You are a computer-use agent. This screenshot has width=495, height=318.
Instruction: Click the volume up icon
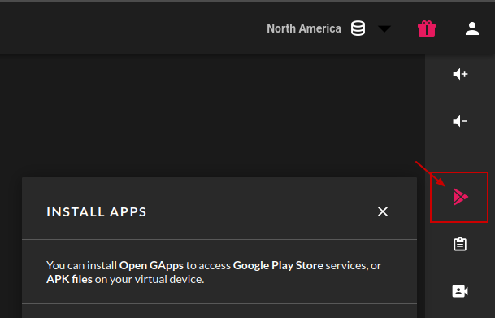(x=460, y=74)
